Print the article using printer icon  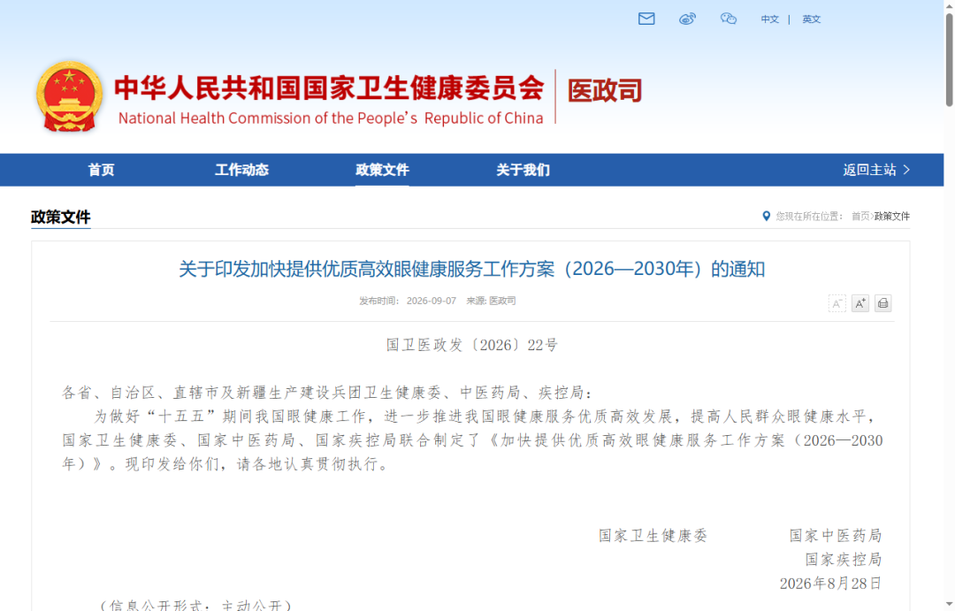tap(882, 303)
